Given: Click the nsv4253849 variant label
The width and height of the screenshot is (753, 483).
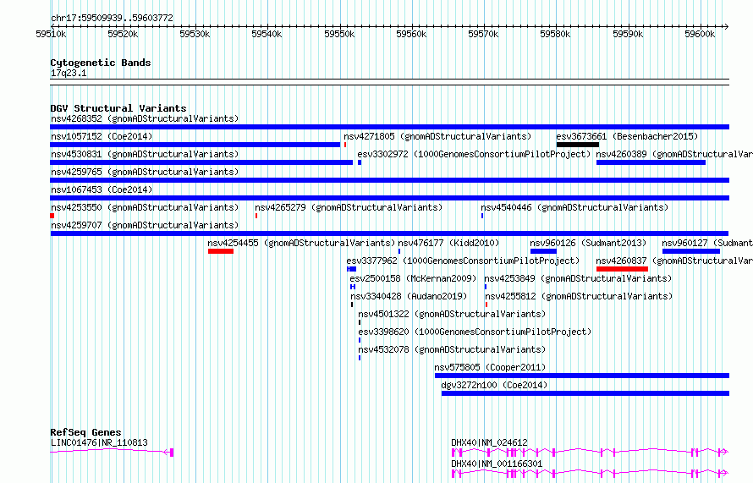Looking at the screenshot, I should click(x=578, y=278).
